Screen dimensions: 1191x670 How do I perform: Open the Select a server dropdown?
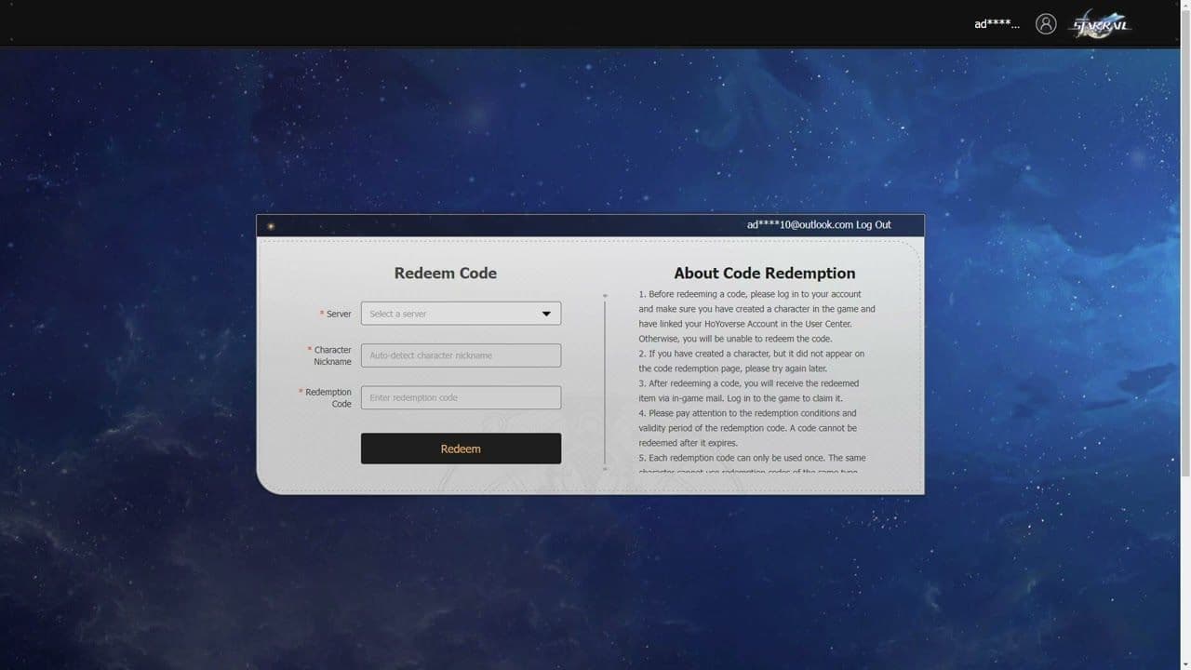coord(461,314)
